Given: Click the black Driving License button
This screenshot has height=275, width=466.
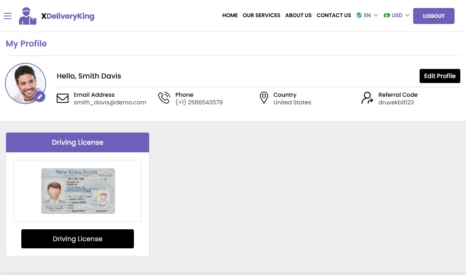Looking at the screenshot, I should [78, 239].
